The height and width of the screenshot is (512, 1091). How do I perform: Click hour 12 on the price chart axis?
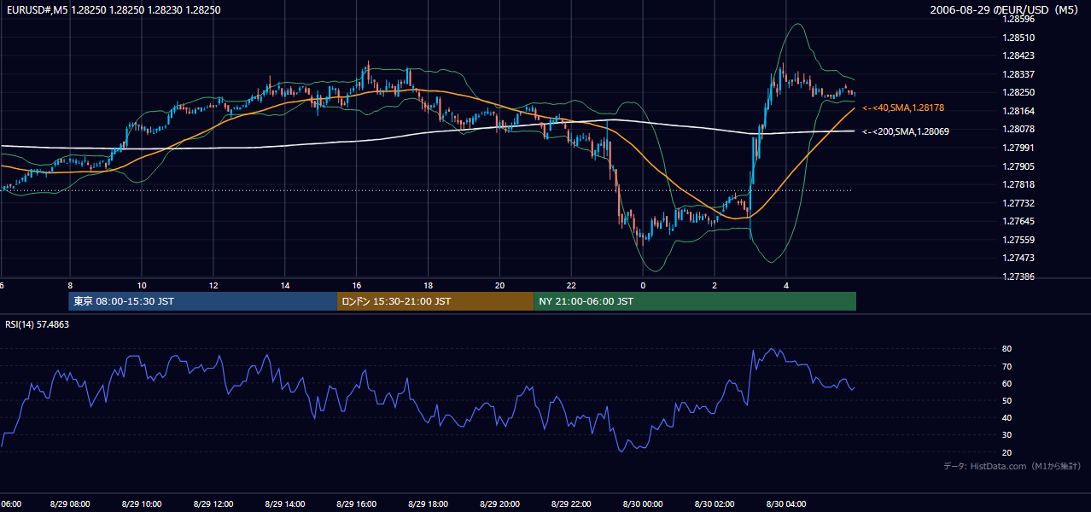point(213,285)
